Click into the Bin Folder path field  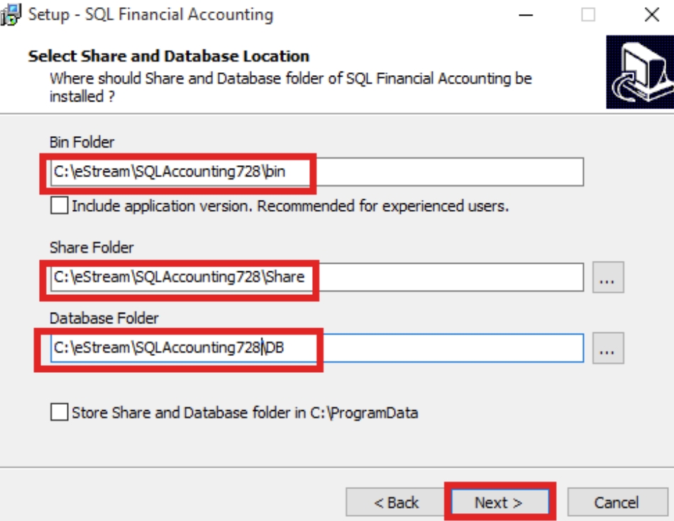pos(426,172)
